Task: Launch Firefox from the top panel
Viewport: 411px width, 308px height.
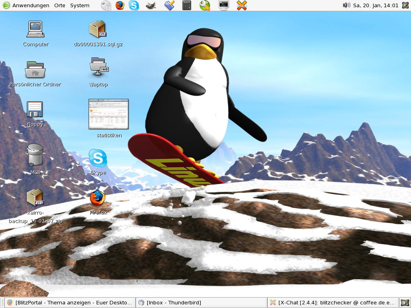Action: [120, 5]
